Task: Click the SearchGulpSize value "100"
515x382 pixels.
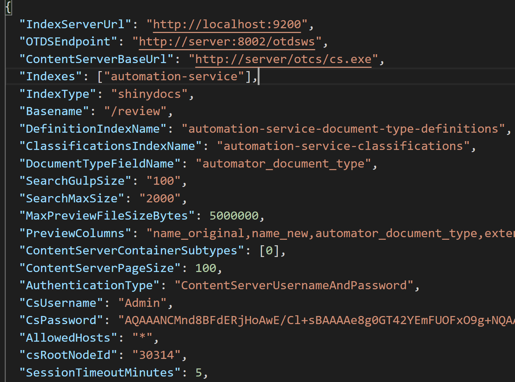Action: (163, 181)
